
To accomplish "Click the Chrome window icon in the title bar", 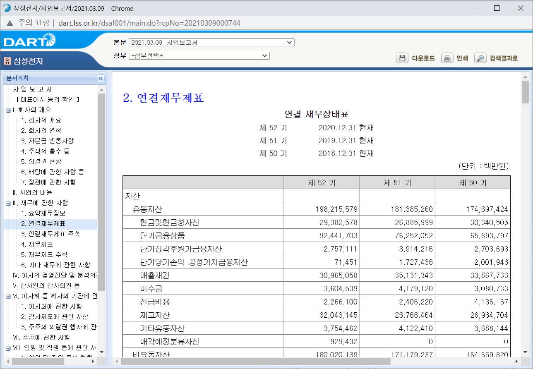I will [x=7, y=8].
